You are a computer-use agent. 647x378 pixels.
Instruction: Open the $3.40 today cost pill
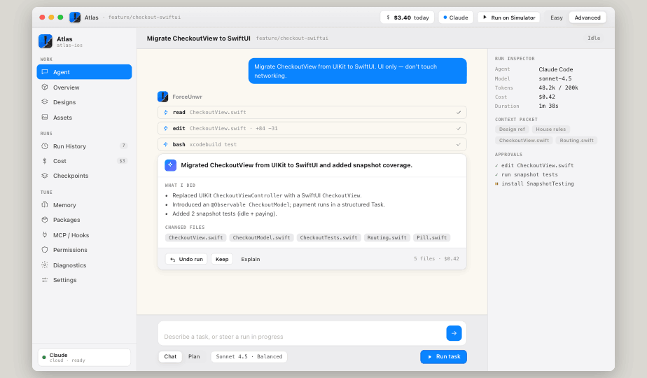pos(408,17)
